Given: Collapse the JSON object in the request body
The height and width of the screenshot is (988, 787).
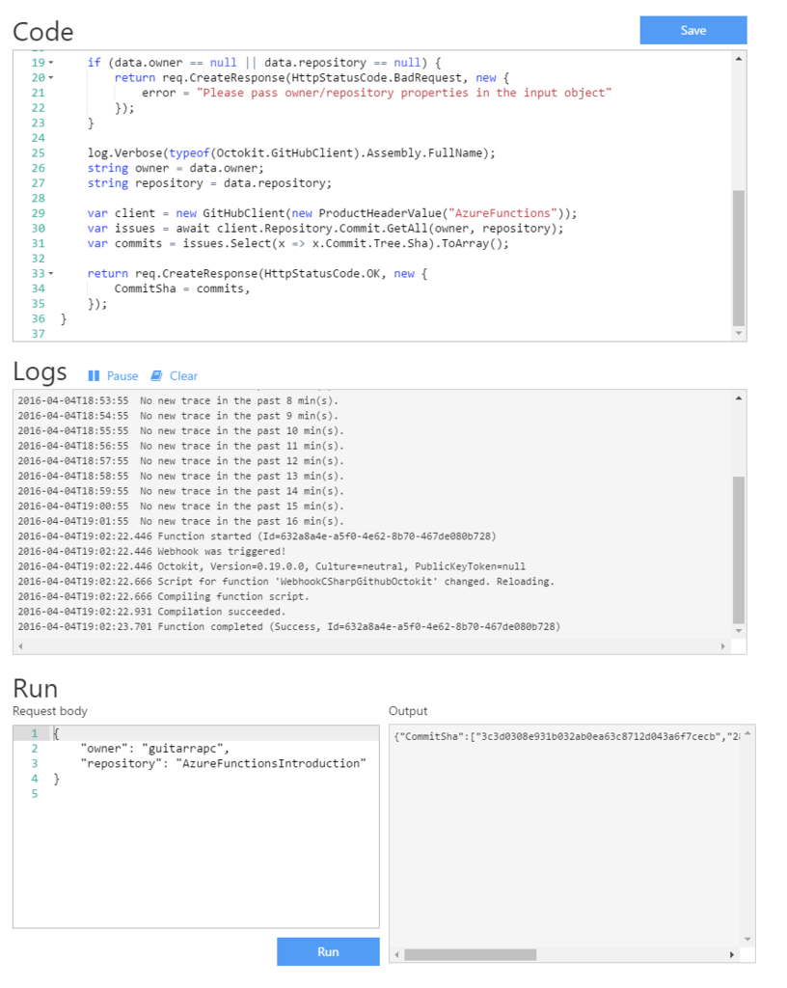Looking at the screenshot, I should [x=46, y=732].
